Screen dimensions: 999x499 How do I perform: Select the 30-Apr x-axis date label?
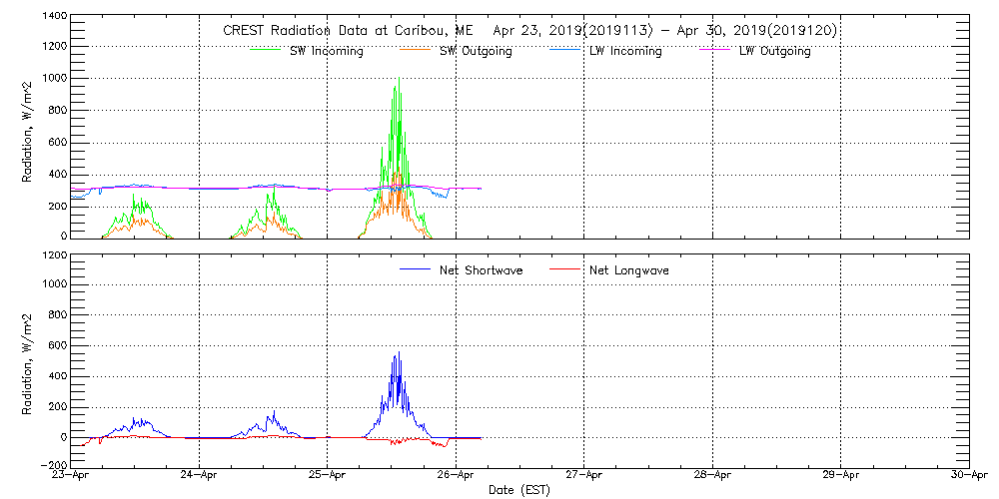point(966,476)
